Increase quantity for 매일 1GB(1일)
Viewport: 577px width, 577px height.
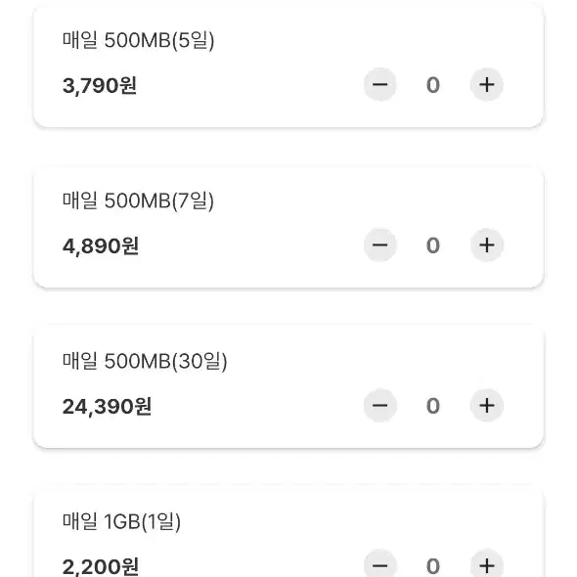(486, 565)
